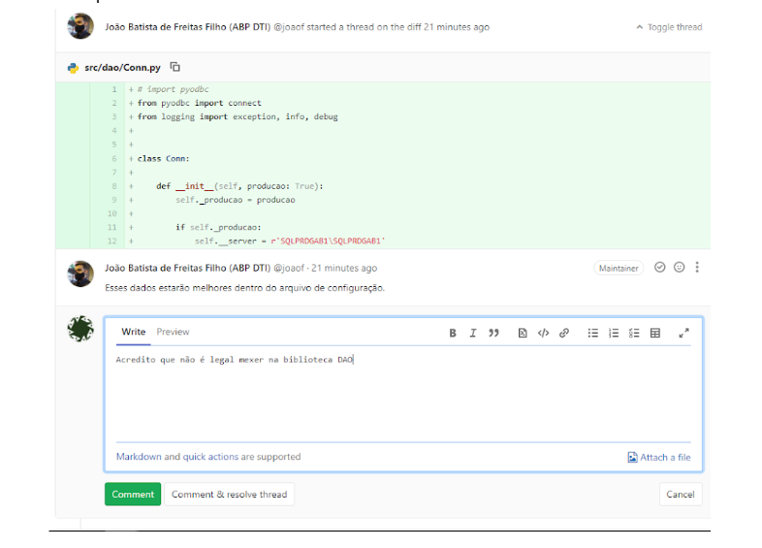The width and height of the screenshot is (762, 548).
Task: Click inside the comment text area
Action: (402, 398)
